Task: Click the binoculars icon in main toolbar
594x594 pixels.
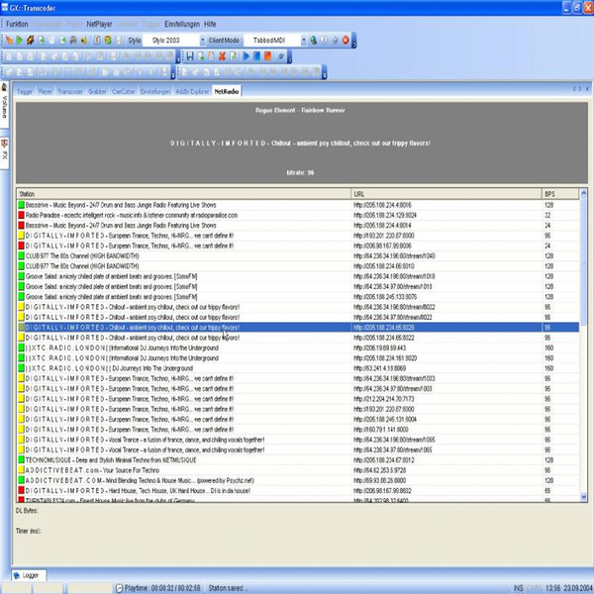Action: 73,40
